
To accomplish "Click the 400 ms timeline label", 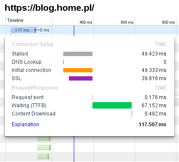I will (x=86, y=22).
